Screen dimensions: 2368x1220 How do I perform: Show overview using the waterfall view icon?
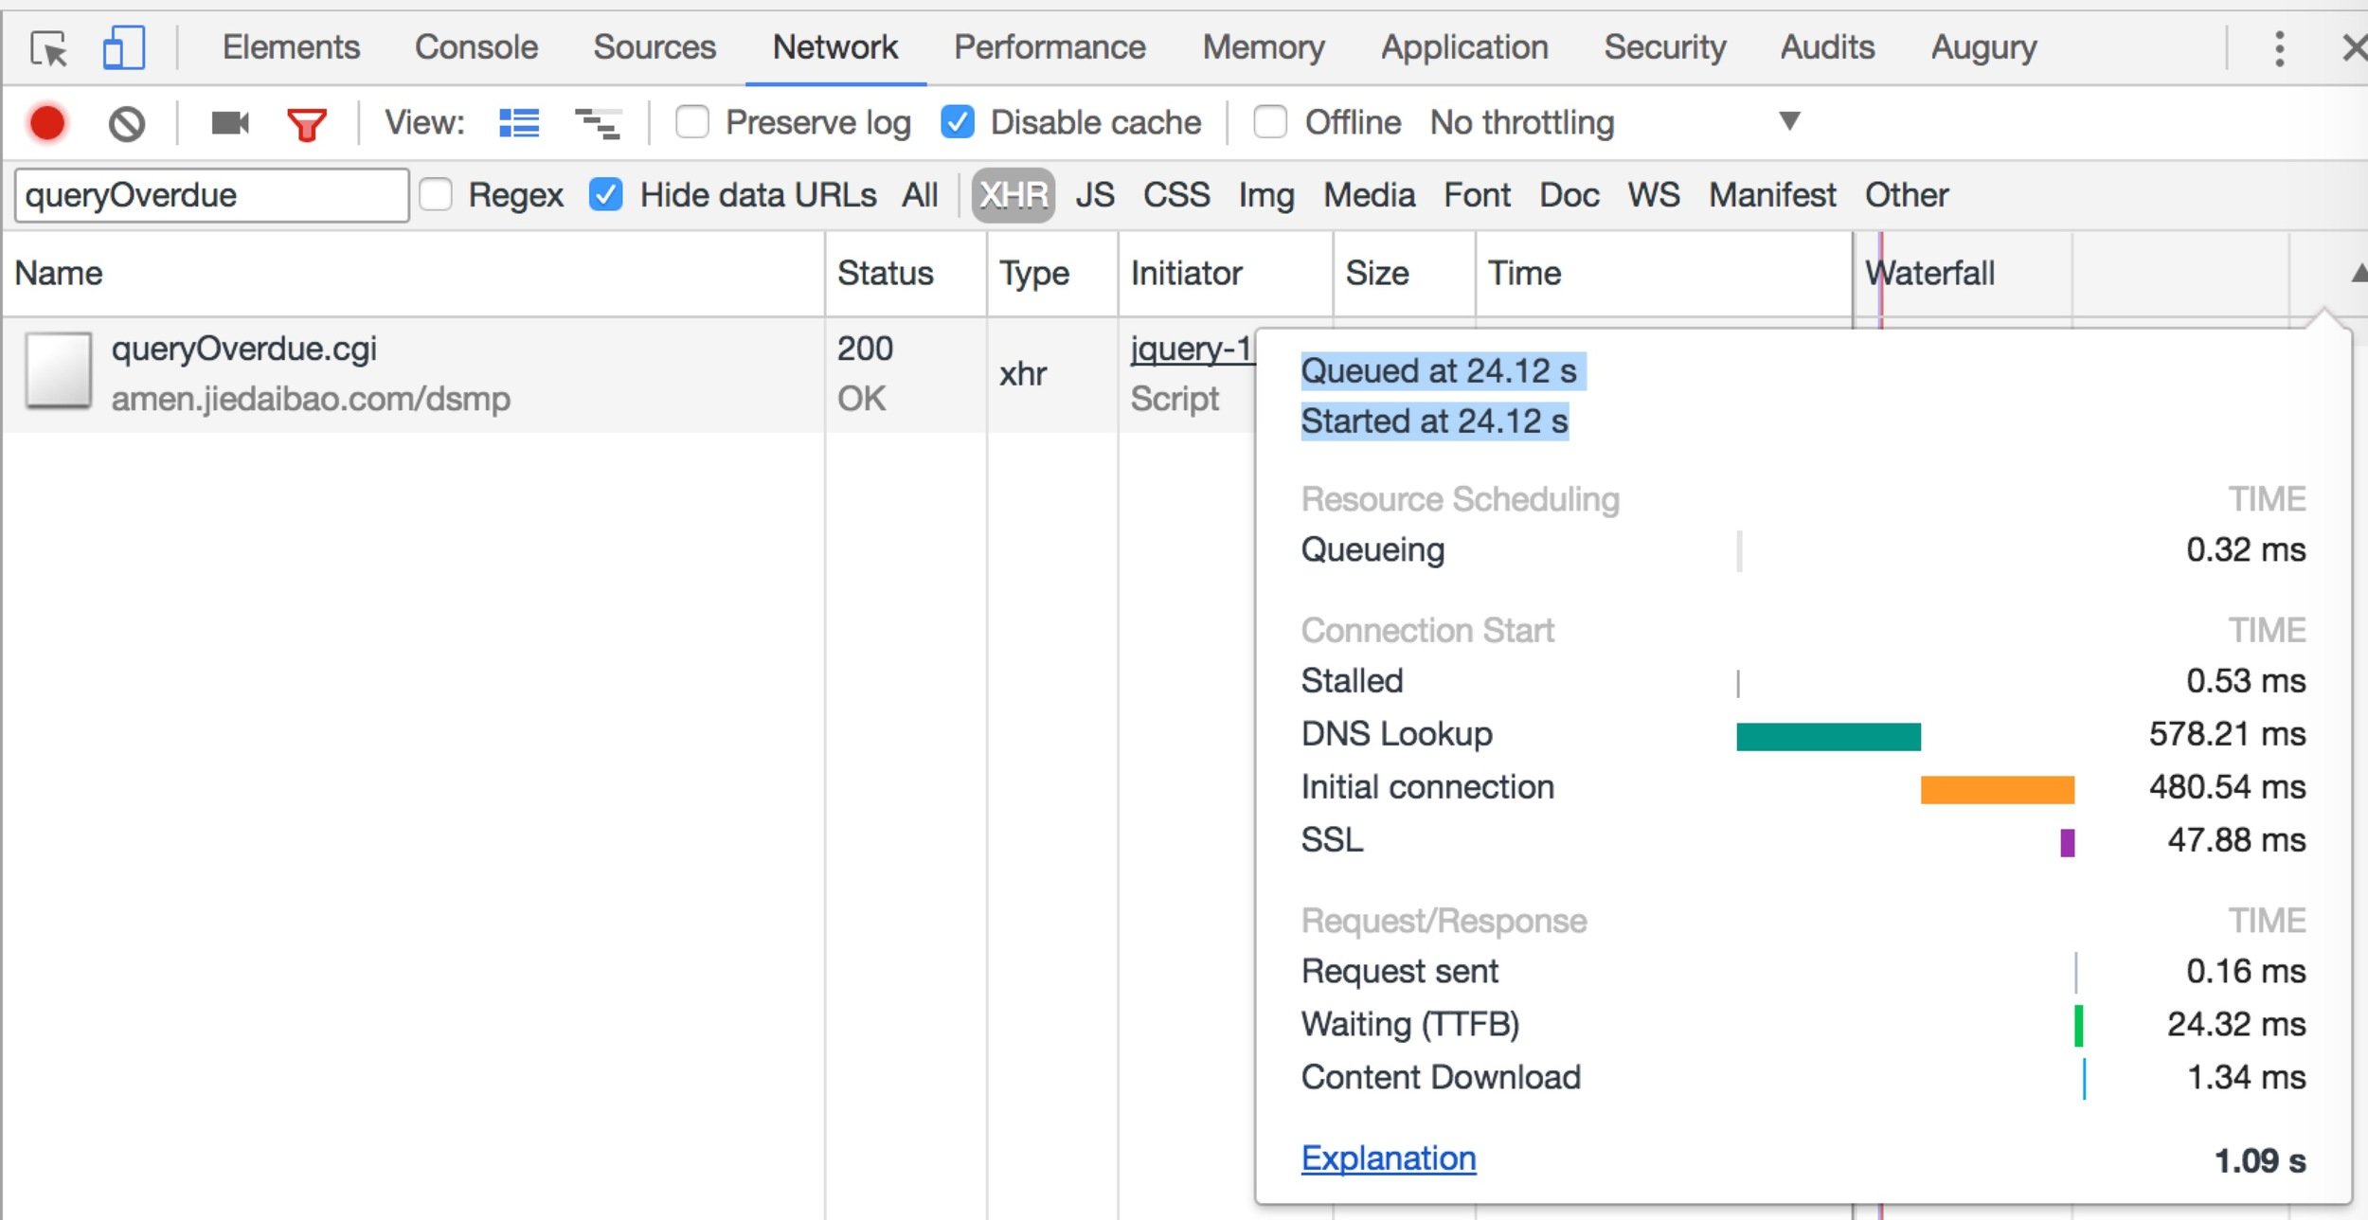[598, 123]
